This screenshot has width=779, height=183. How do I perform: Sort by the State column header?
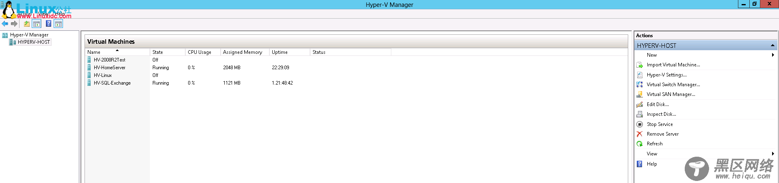[167, 52]
